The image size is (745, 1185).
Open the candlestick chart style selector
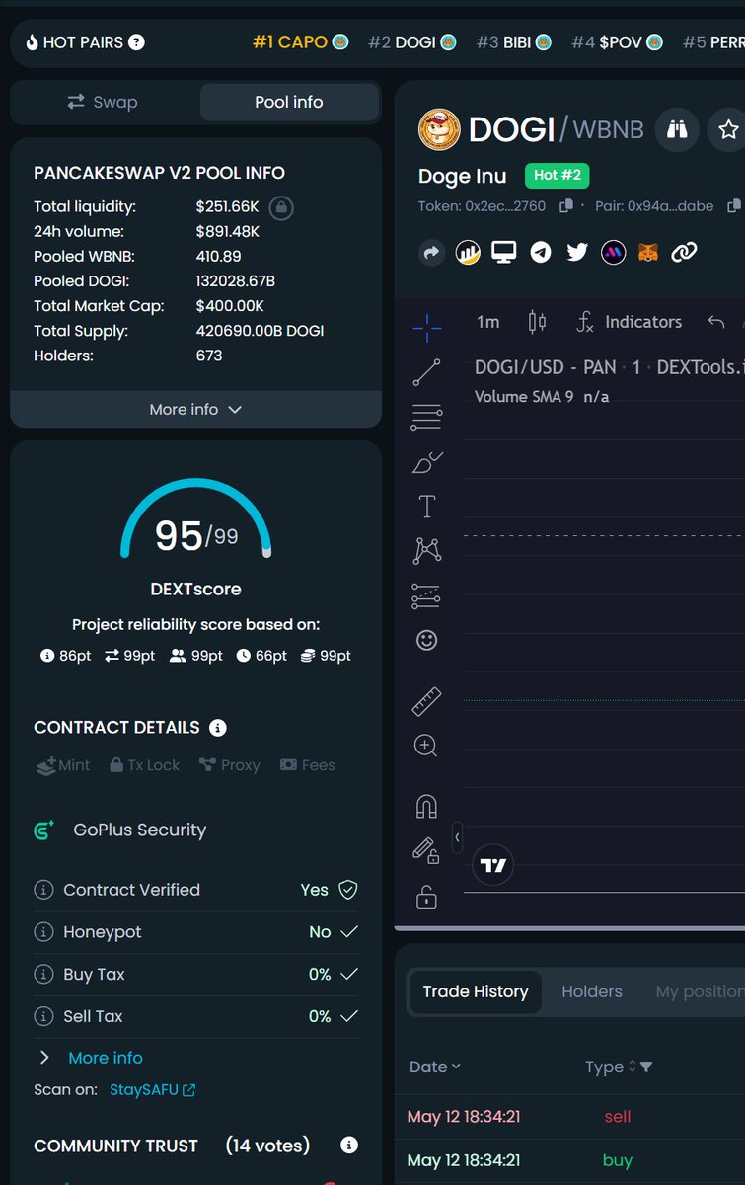(537, 322)
